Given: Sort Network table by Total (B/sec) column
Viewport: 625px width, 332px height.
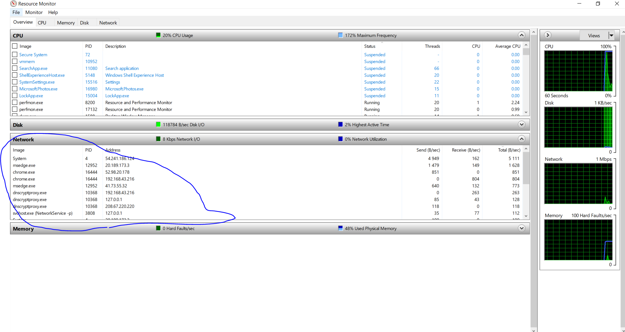Looking at the screenshot, I should [x=502, y=150].
